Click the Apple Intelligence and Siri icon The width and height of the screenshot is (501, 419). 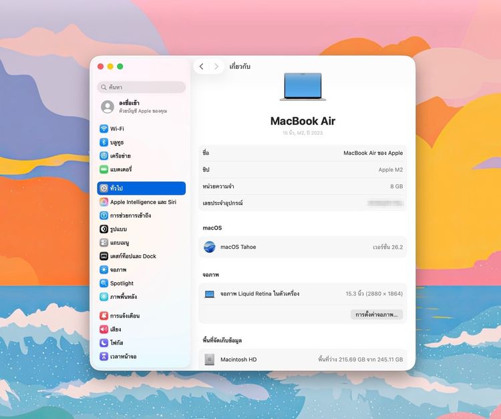coord(104,202)
